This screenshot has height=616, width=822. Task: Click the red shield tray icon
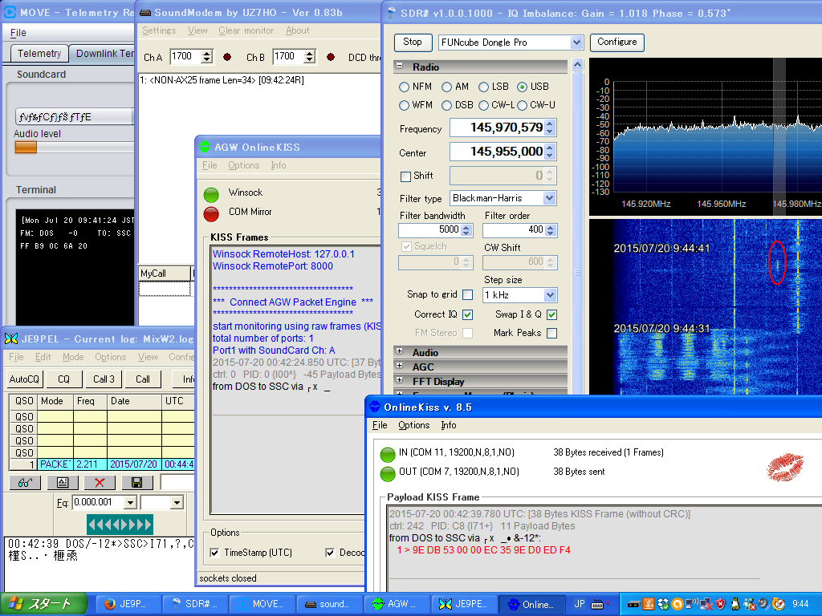[720, 604]
